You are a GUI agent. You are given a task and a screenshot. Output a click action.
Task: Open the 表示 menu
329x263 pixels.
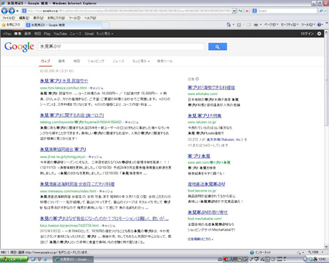click(38, 18)
